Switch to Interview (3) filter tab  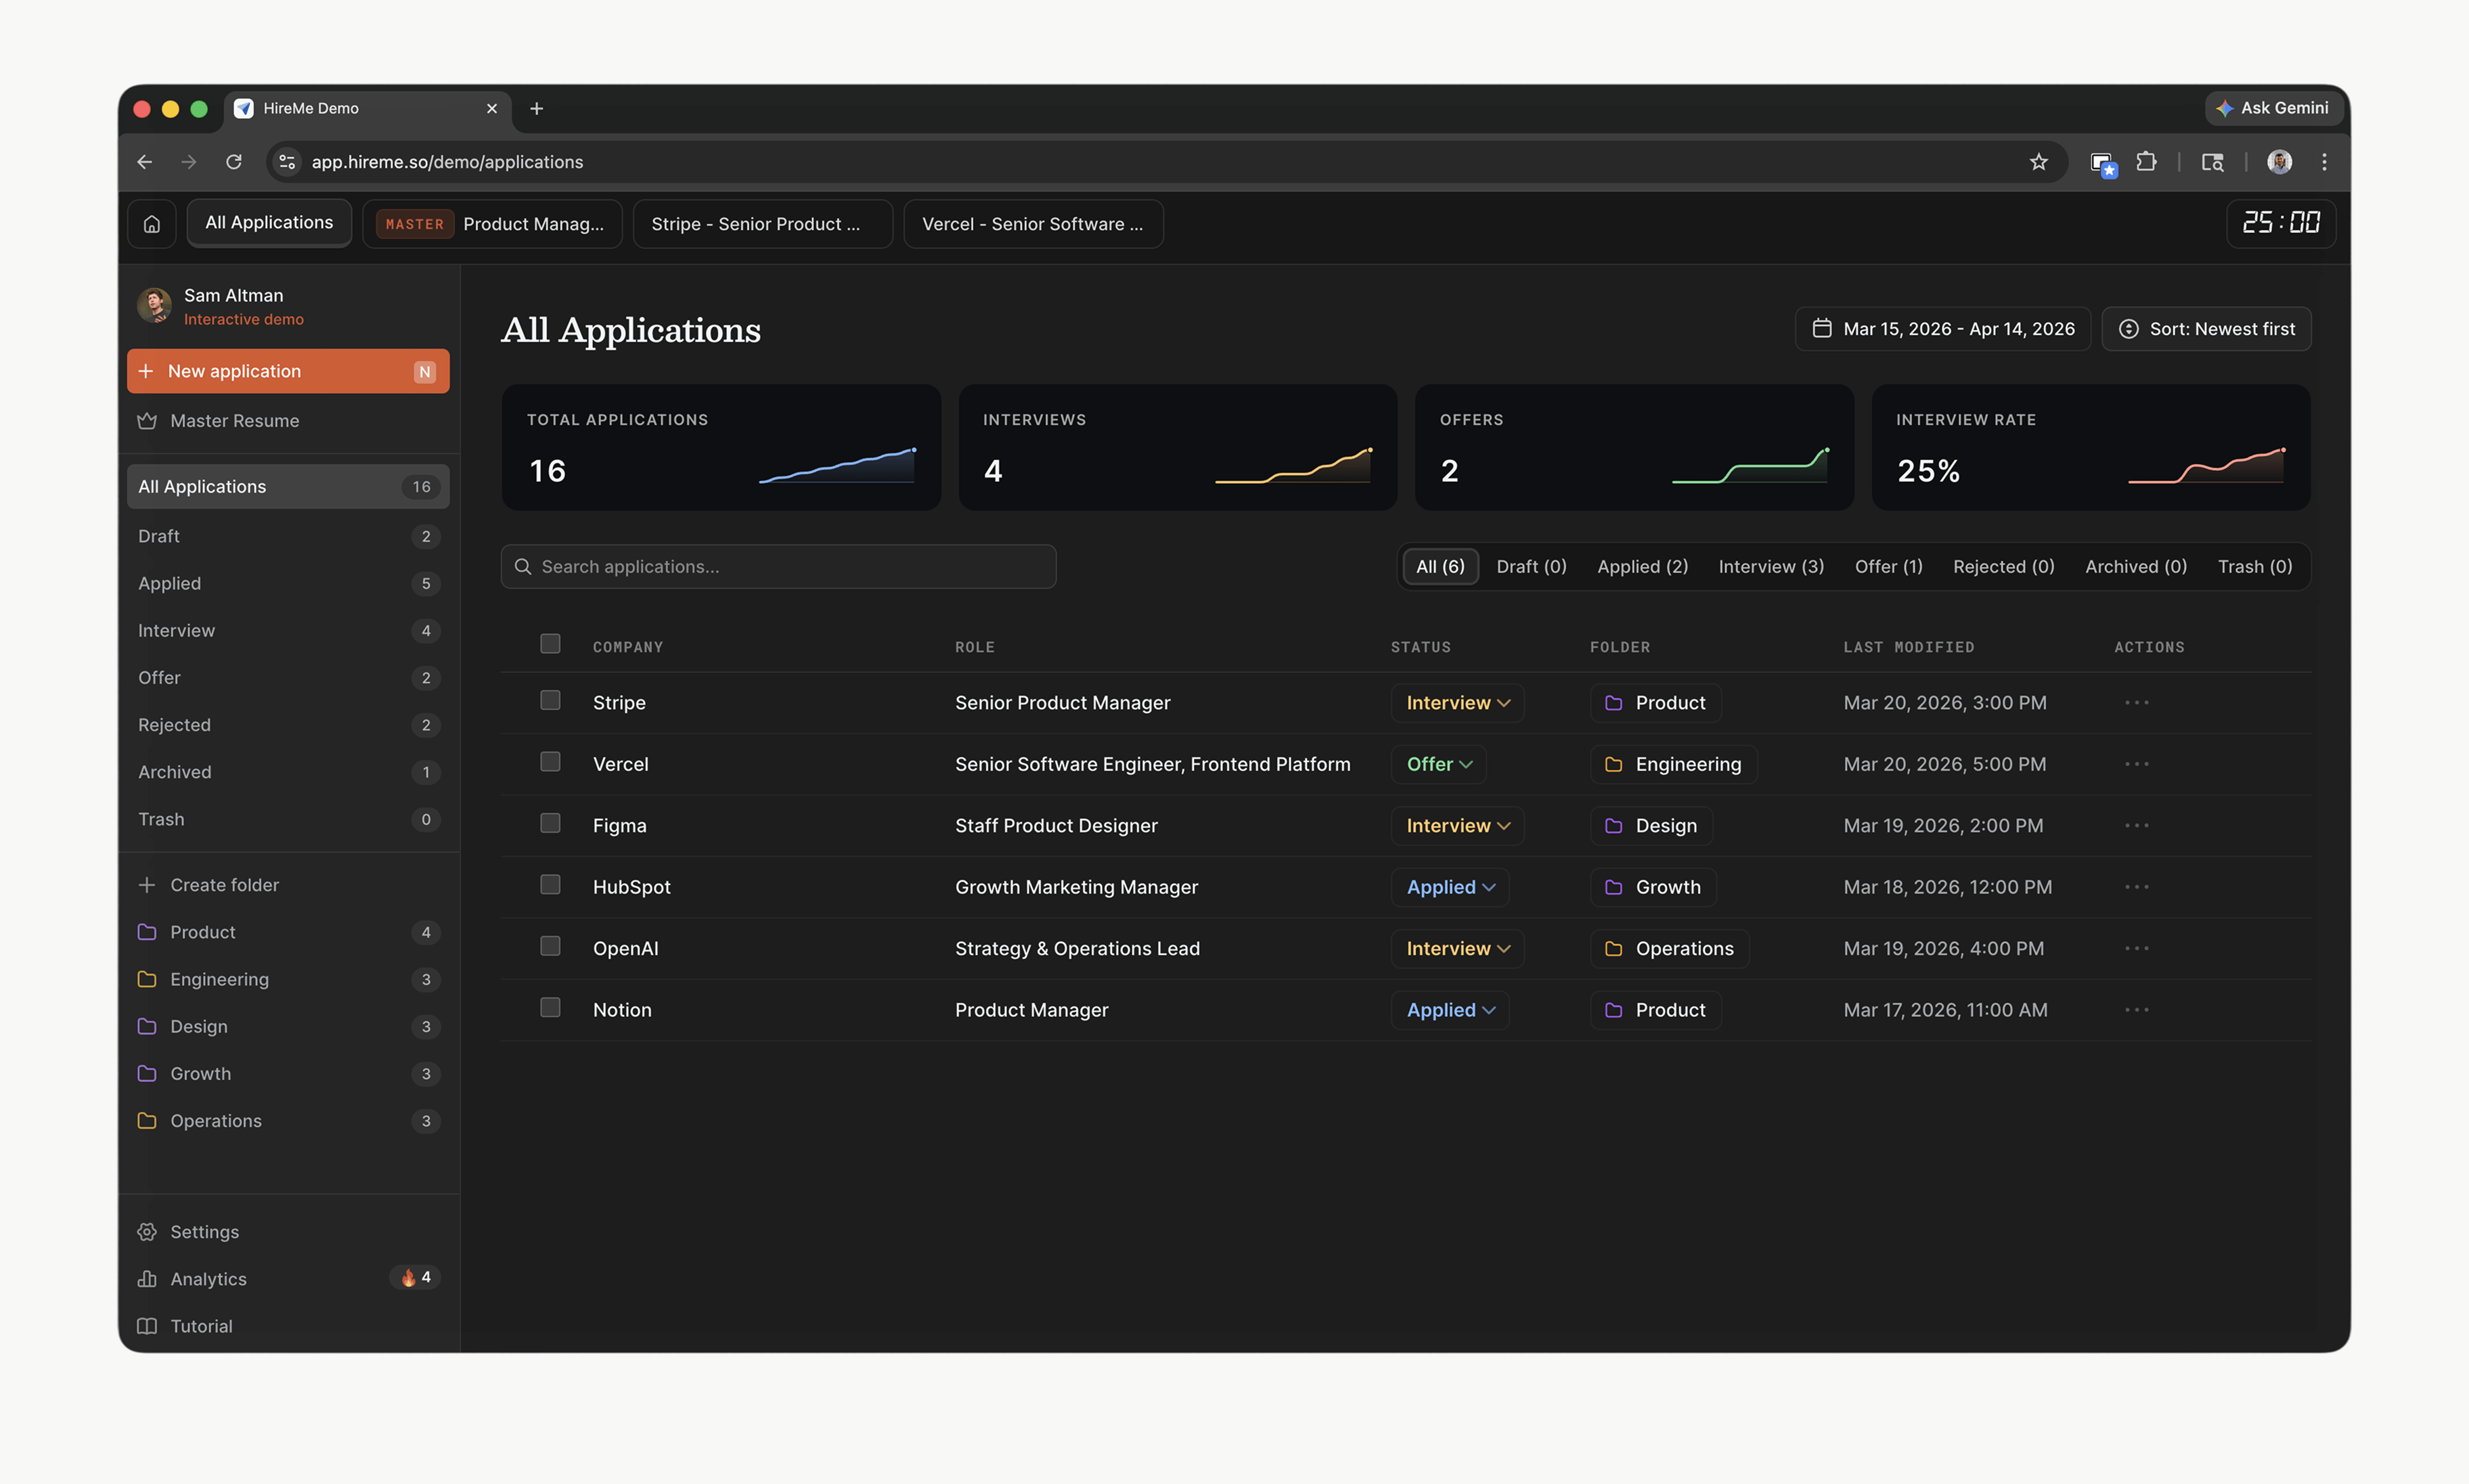[x=1770, y=567]
